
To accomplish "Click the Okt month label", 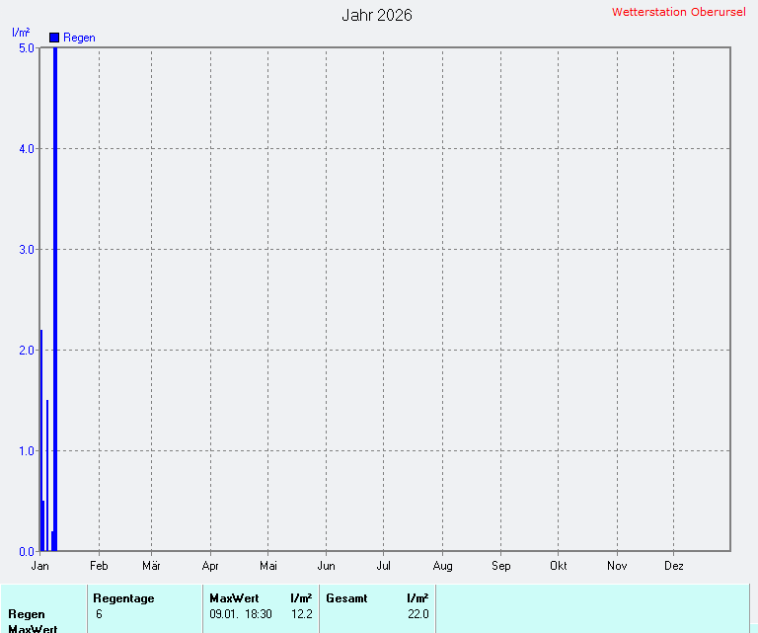I will [559, 566].
